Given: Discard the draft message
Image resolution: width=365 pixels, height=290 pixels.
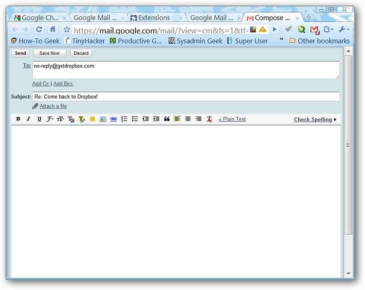Looking at the screenshot, I should point(81,53).
